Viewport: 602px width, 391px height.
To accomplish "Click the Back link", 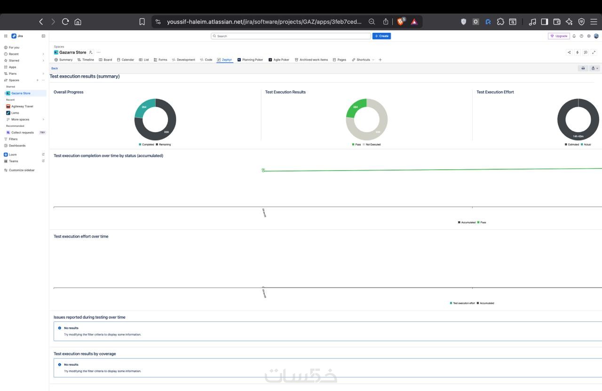I will pos(55,68).
